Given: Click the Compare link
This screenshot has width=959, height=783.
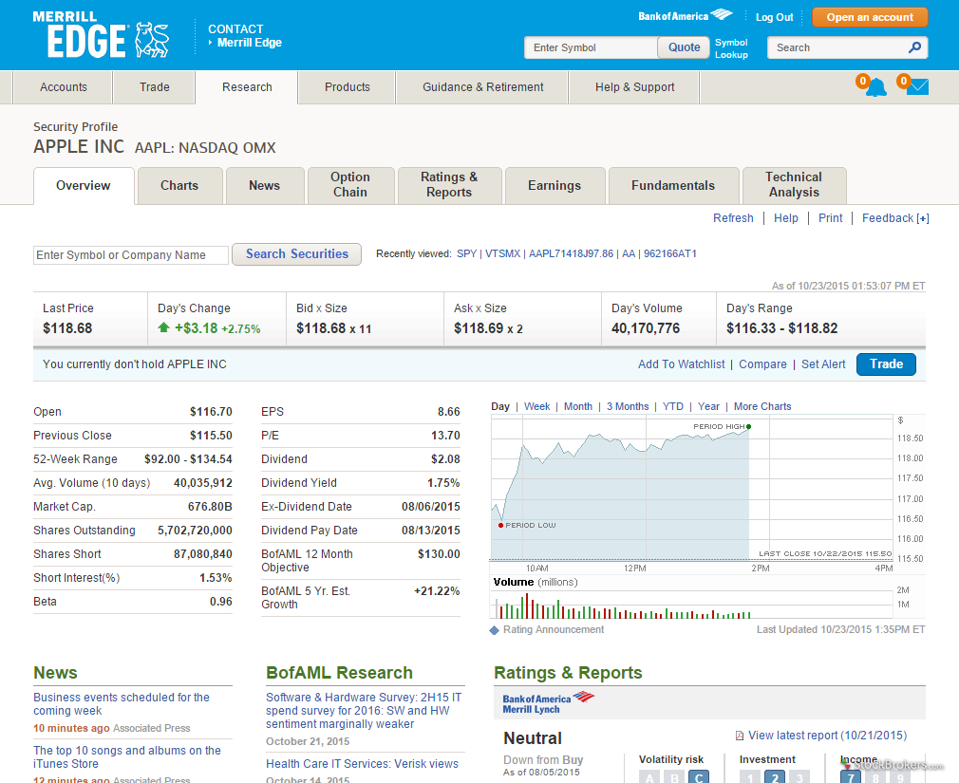Looking at the screenshot, I should click(762, 364).
